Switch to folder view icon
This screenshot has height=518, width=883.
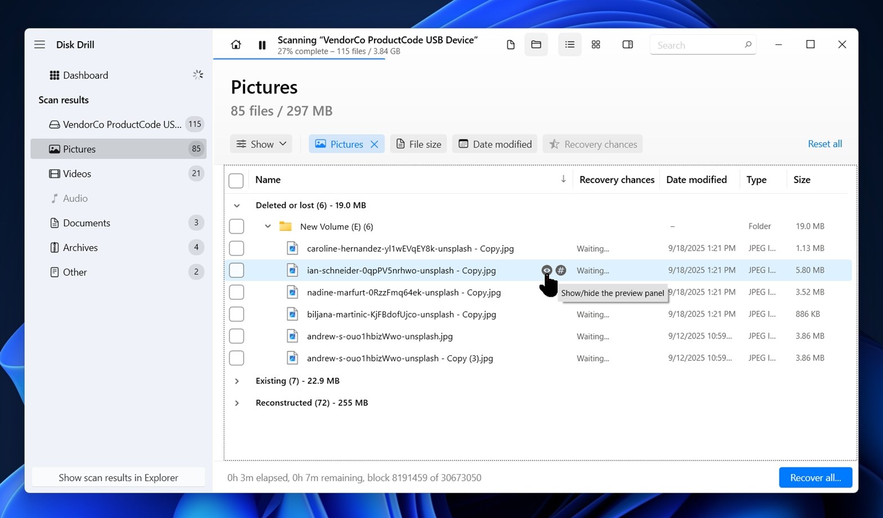coord(536,45)
